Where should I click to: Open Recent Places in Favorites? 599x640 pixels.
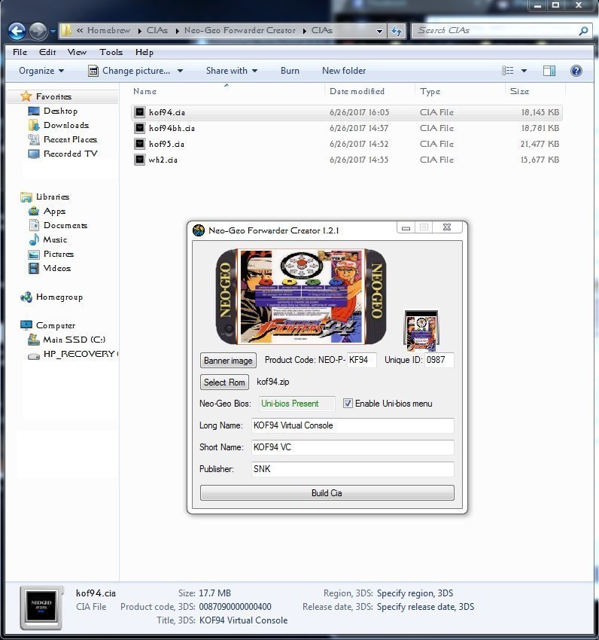(70, 139)
